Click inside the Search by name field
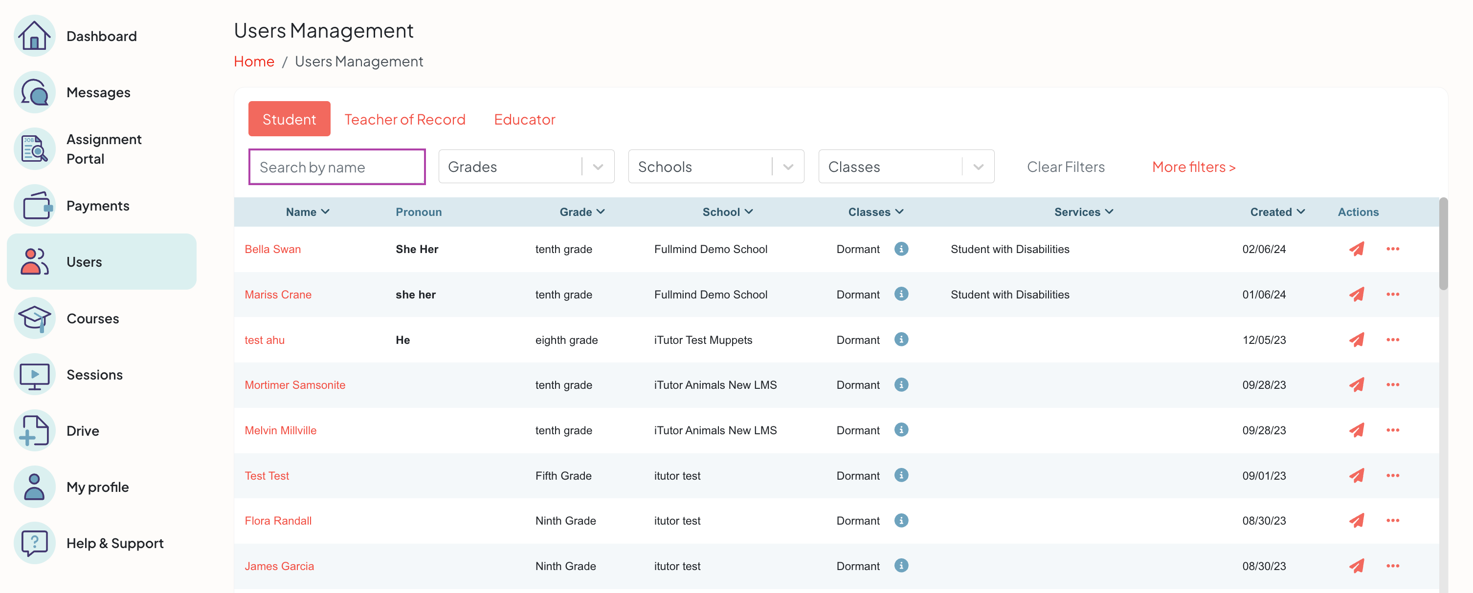Screen dimensions: 1473x593 click(337, 166)
